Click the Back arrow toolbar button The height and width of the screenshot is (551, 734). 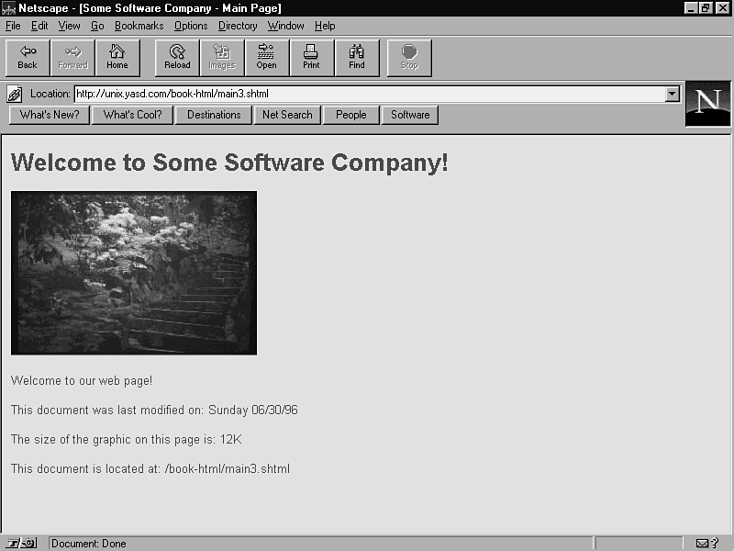[28, 57]
